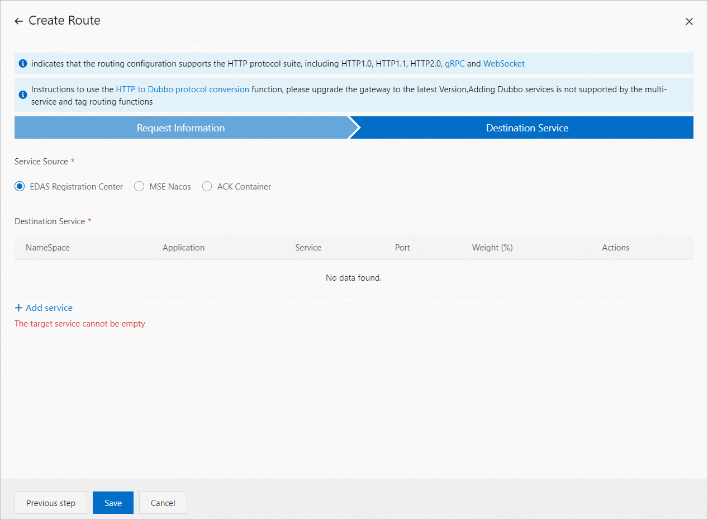Open the Destination Service step tab
This screenshot has width=708, height=520.
[x=527, y=127]
